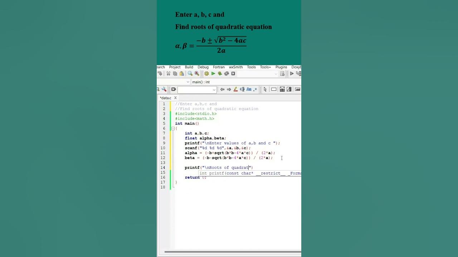This screenshot has width=458, height=257.
Task: Open the Plugins menu
Action: coord(281,67)
